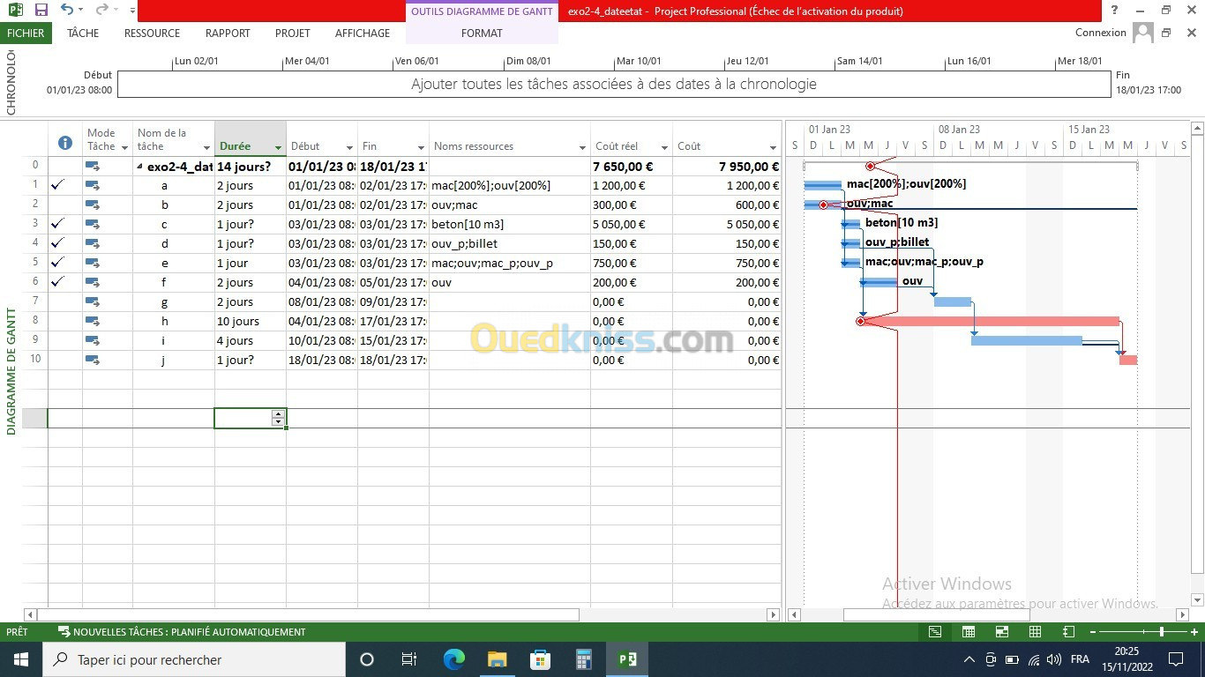Image resolution: width=1205 pixels, height=677 pixels.
Task: Click the information indicator column header
Action: coord(64,143)
